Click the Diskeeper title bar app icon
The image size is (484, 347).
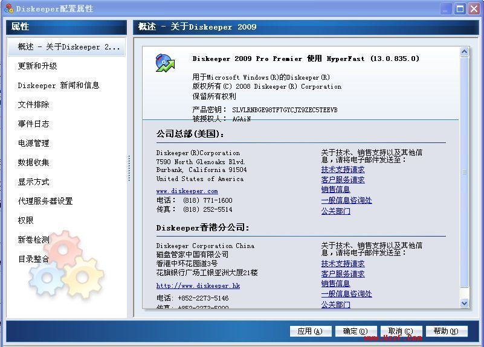[9, 8]
